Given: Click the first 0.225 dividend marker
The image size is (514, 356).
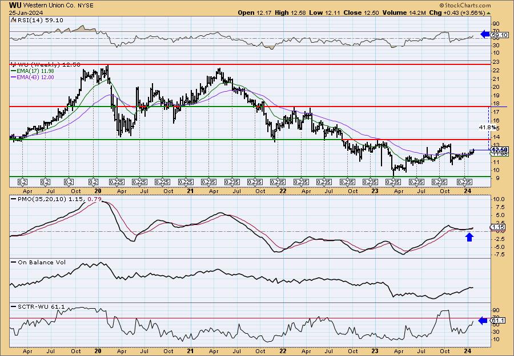Looking at the screenshot, I should coord(117,182).
